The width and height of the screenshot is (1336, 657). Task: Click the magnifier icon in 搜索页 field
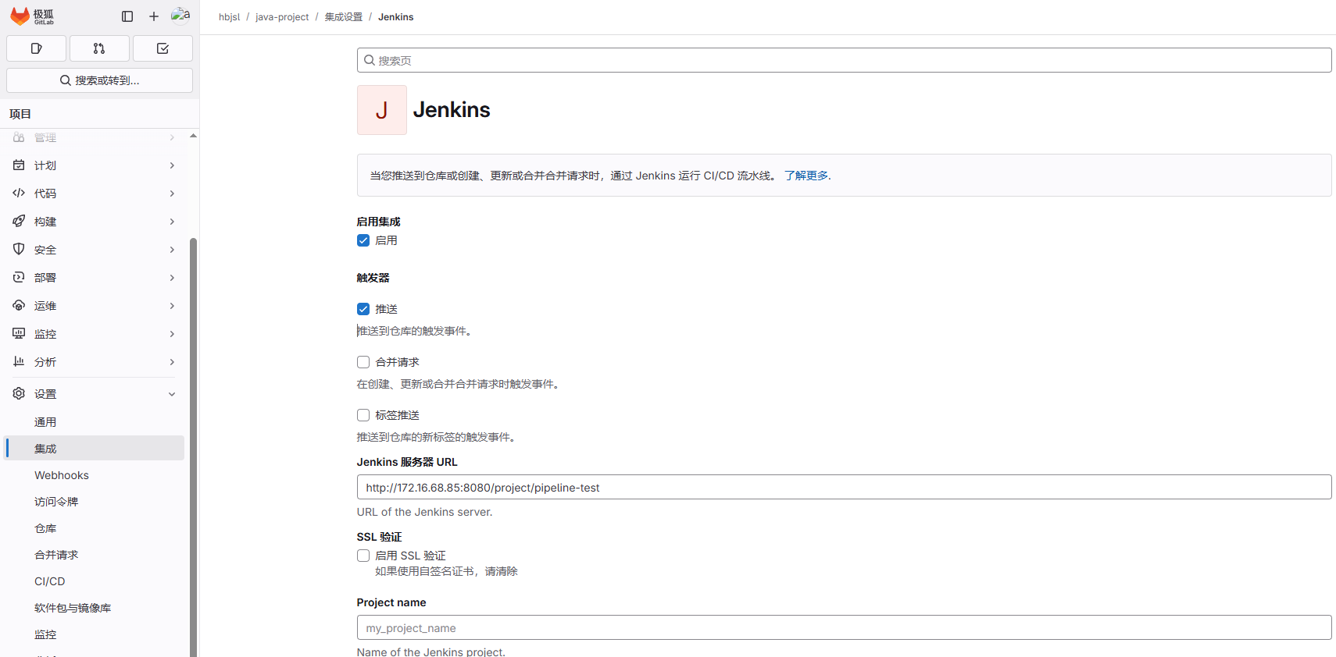coord(370,60)
